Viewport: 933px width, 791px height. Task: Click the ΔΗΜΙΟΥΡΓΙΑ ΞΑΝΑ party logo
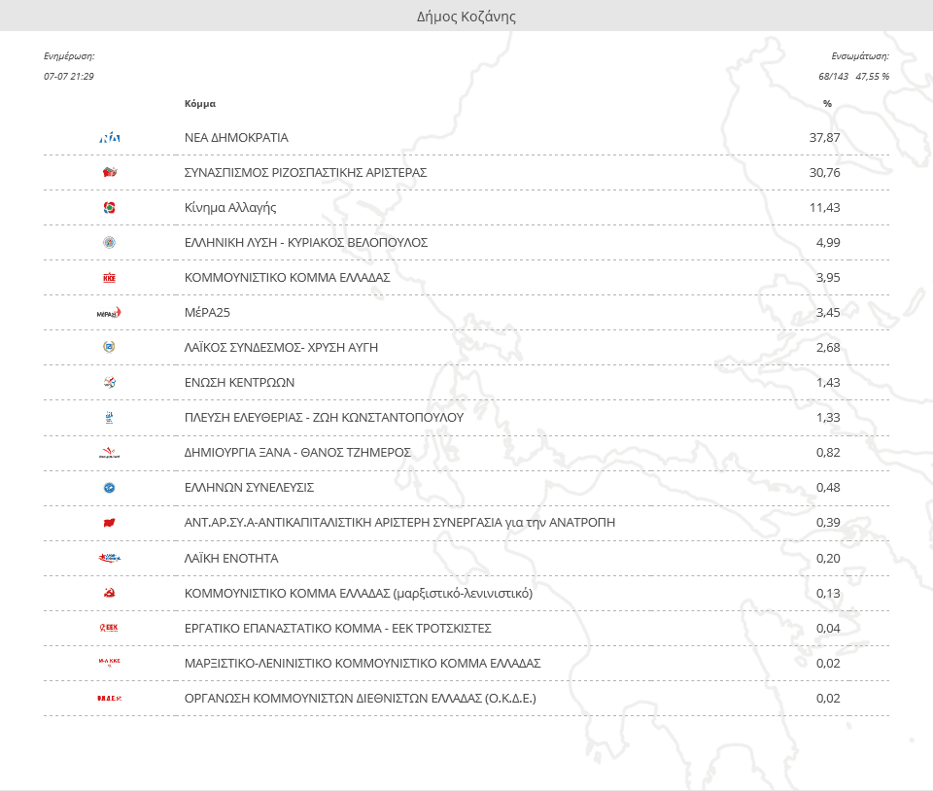click(x=110, y=453)
